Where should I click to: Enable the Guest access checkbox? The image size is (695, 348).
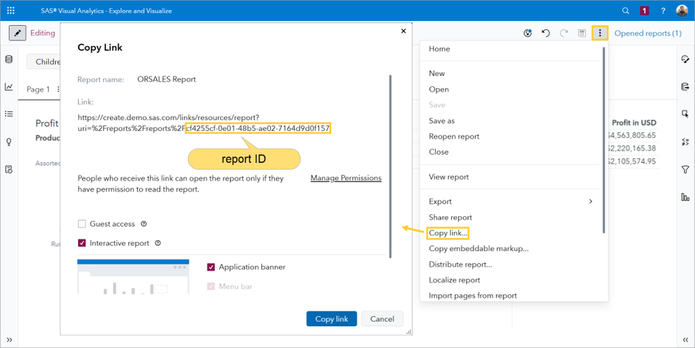tap(82, 224)
